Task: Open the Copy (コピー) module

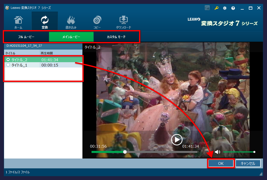Action: [x=97, y=22]
